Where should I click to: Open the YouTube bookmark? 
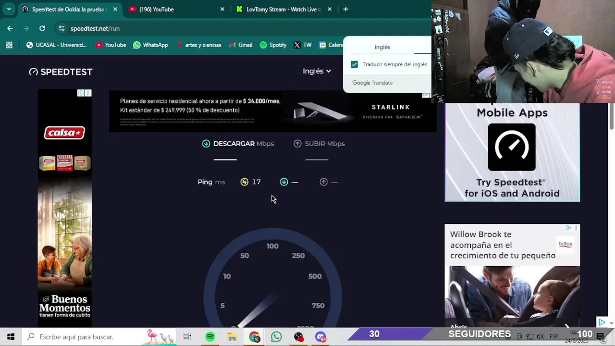[x=111, y=45]
